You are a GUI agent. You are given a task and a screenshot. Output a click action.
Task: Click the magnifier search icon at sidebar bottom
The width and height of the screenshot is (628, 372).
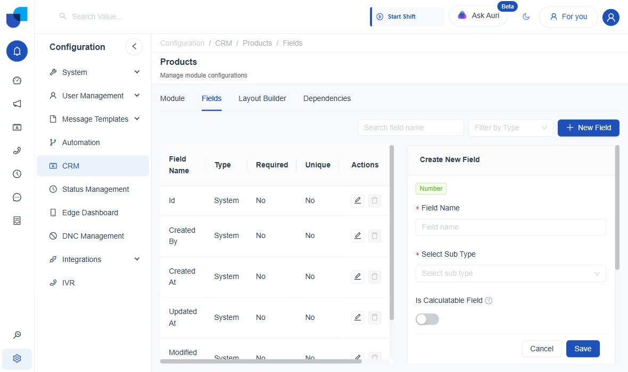(17, 335)
